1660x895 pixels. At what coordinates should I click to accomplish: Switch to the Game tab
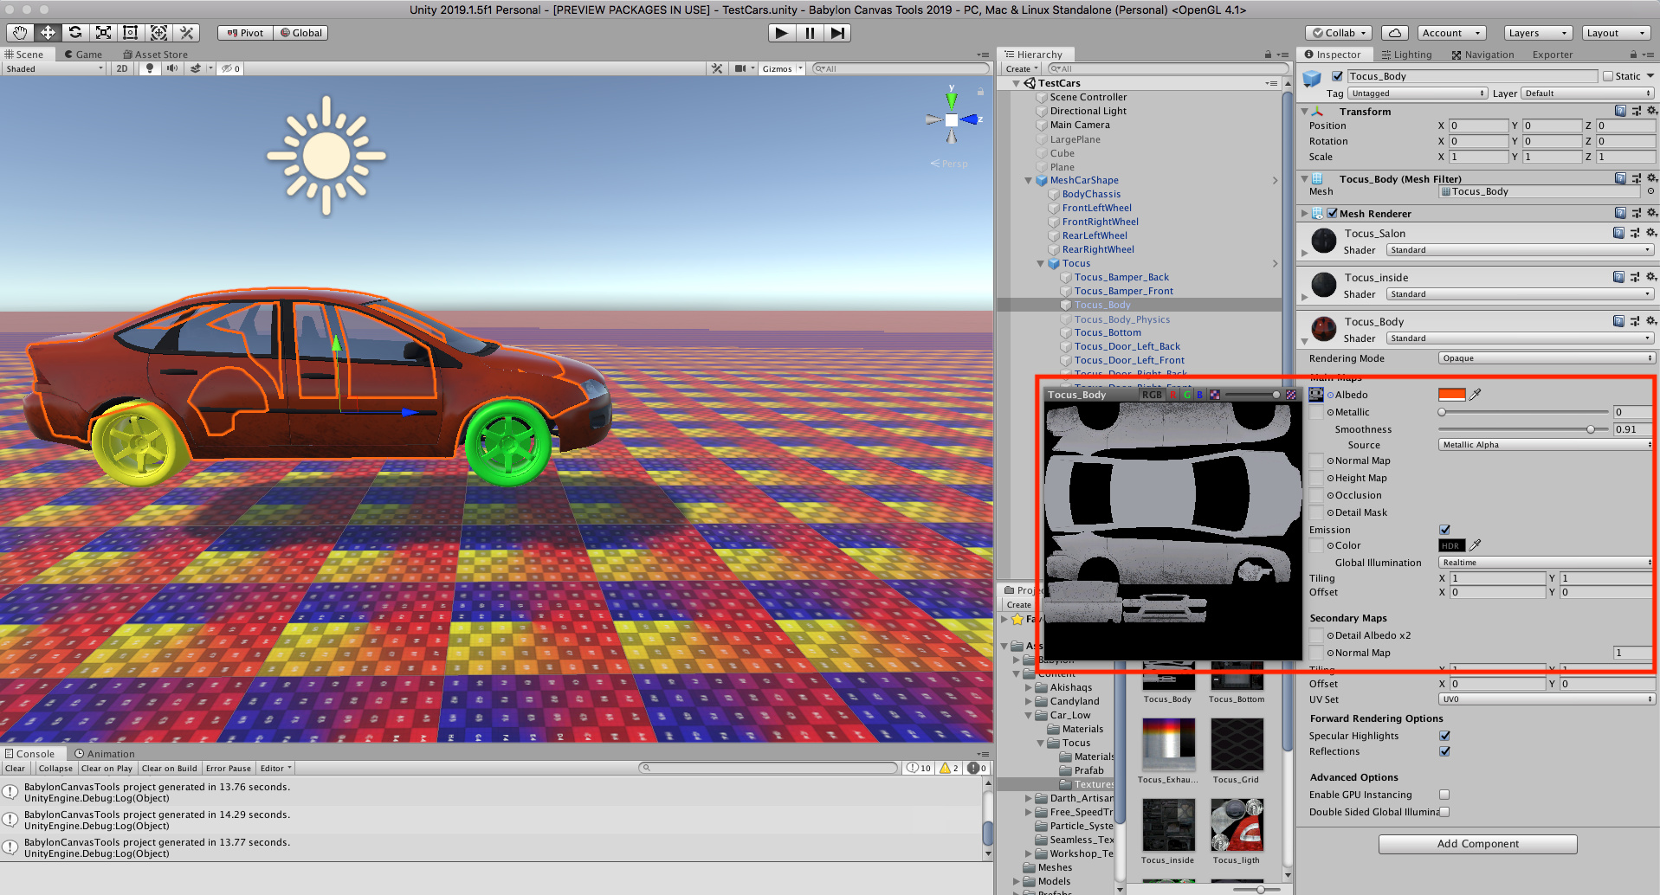tap(83, 55)
